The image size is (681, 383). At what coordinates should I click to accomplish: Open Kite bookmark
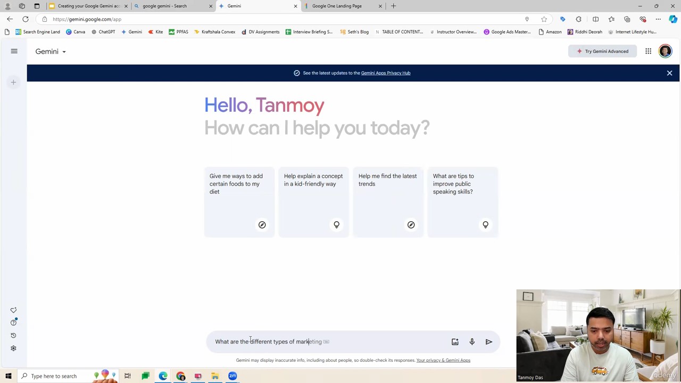(x=155, y=32)
